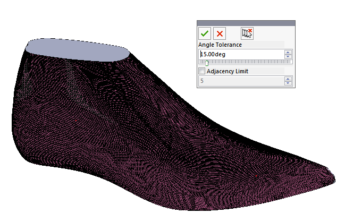Click the Angle Tolerance label

tap(220, 45)
